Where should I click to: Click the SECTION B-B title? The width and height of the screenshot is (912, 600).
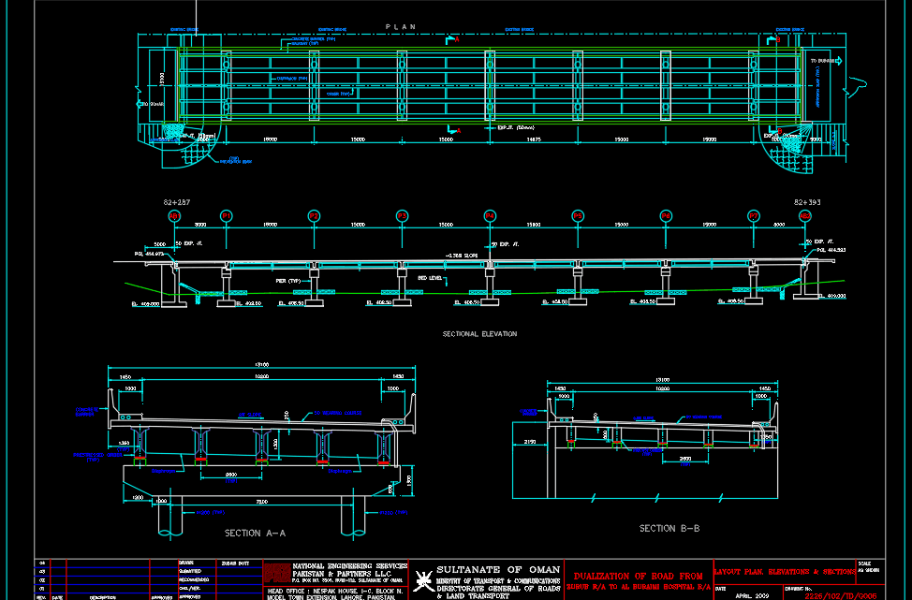click(x=669, y=529)
